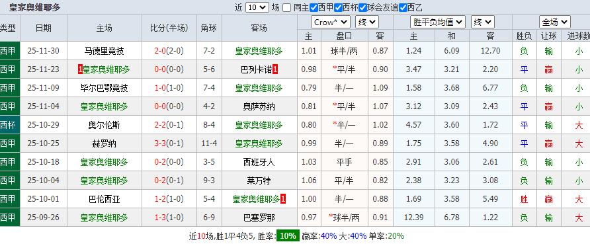Open 巴伦西亚 home team link
The height and width of the screenshot is (244, 590).
click(105, 199)
